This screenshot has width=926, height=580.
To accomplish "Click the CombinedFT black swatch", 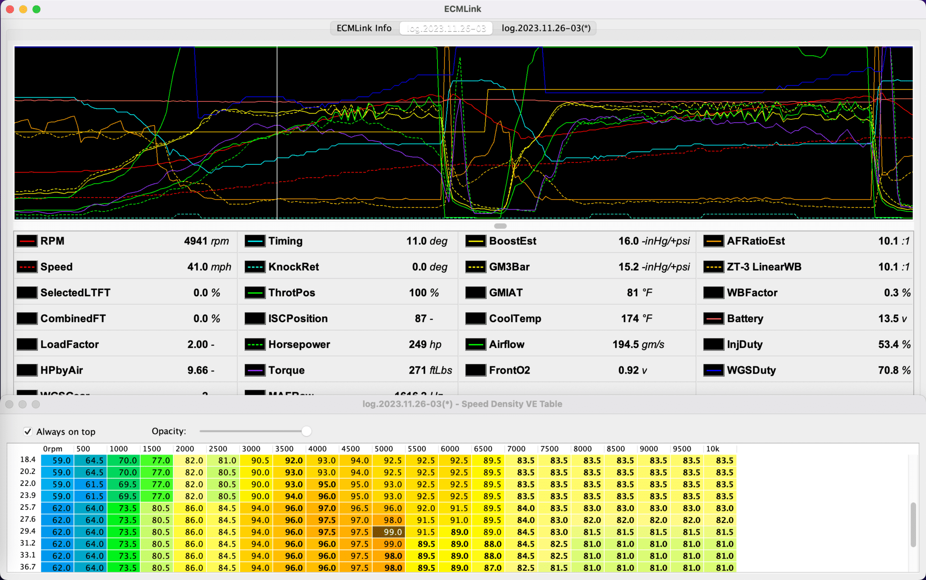I will pyautogui.click(x=27, y=319).
